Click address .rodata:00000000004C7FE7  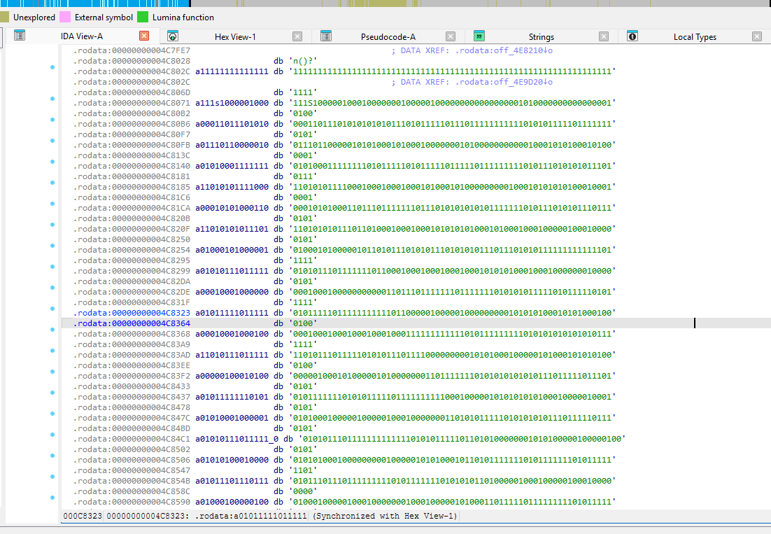point(132,50)
